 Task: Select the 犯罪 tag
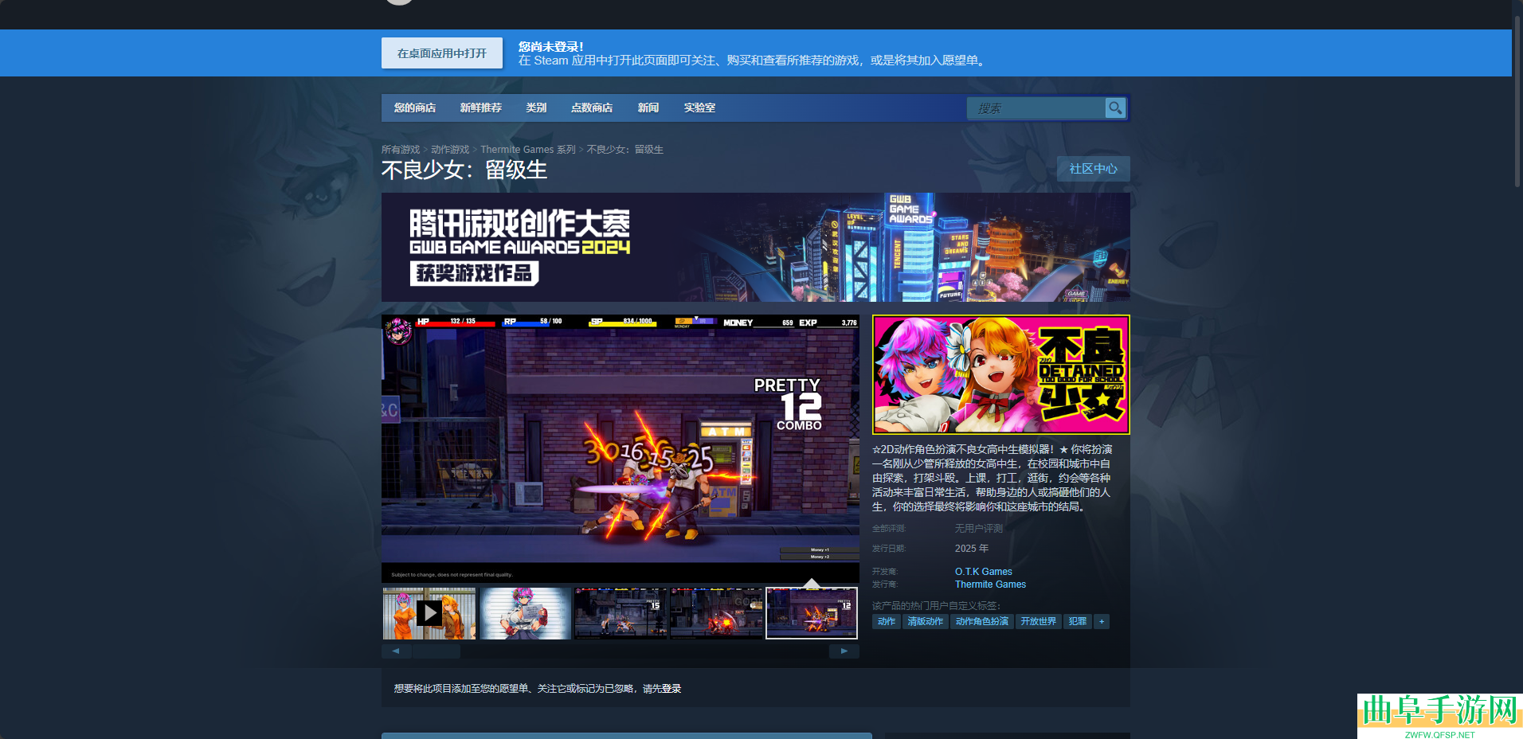pos(1078,621)
